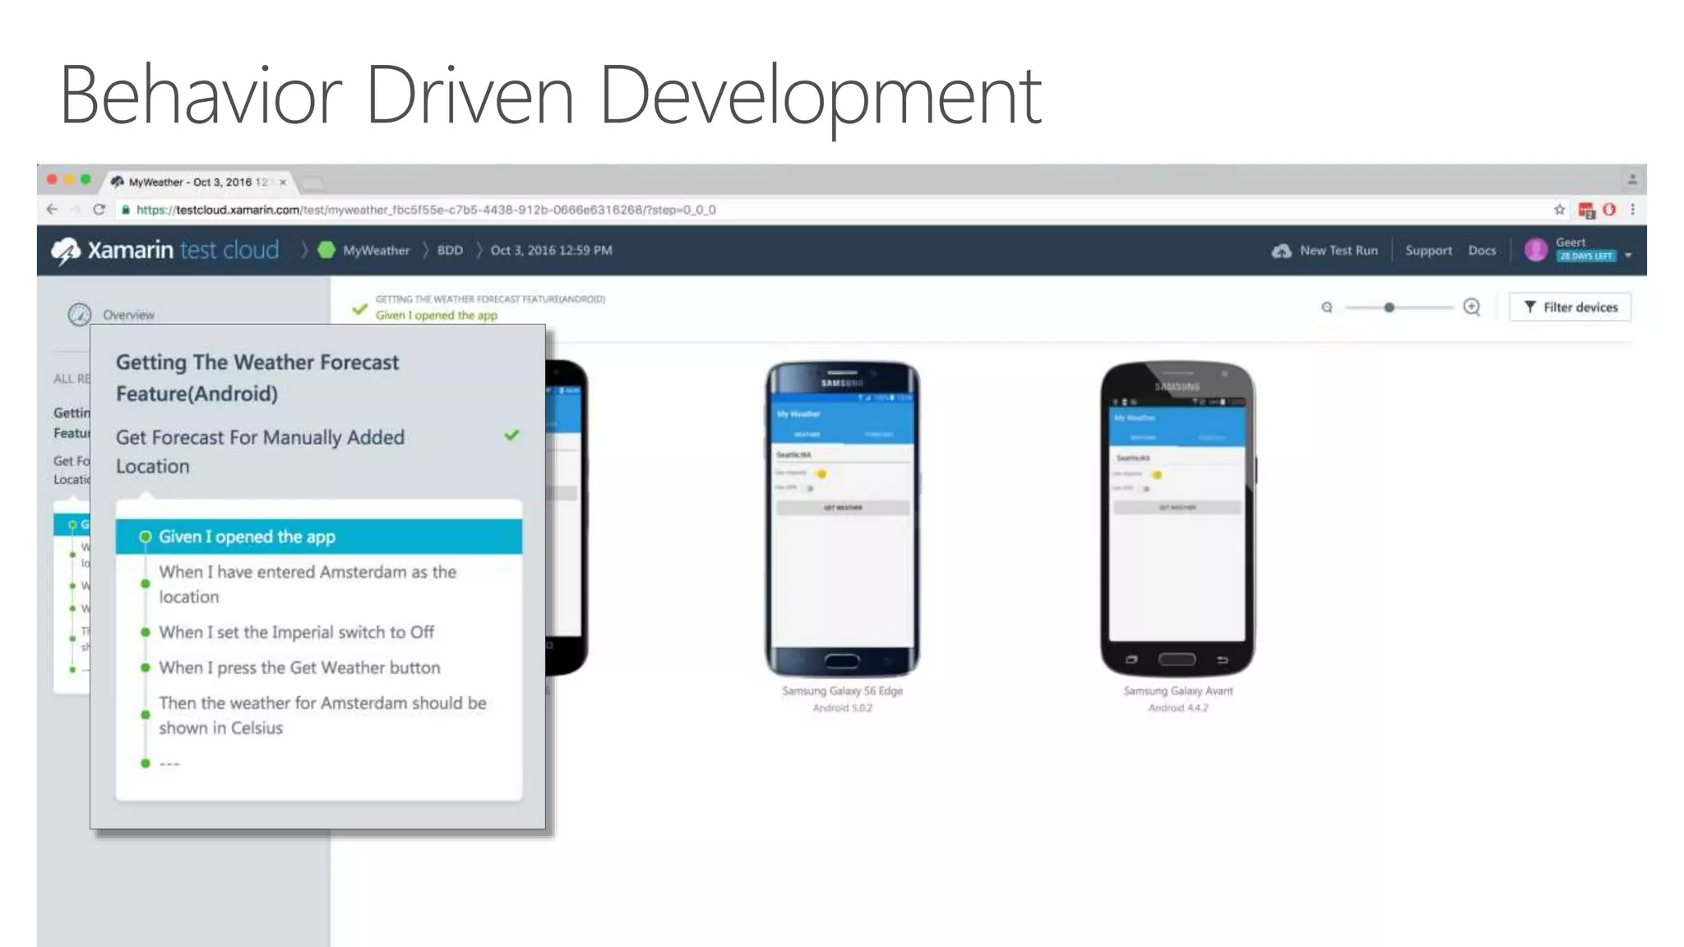Click the zoom in magnifier icon
The image size is (1684, 947).
(x=1472, y=307)
